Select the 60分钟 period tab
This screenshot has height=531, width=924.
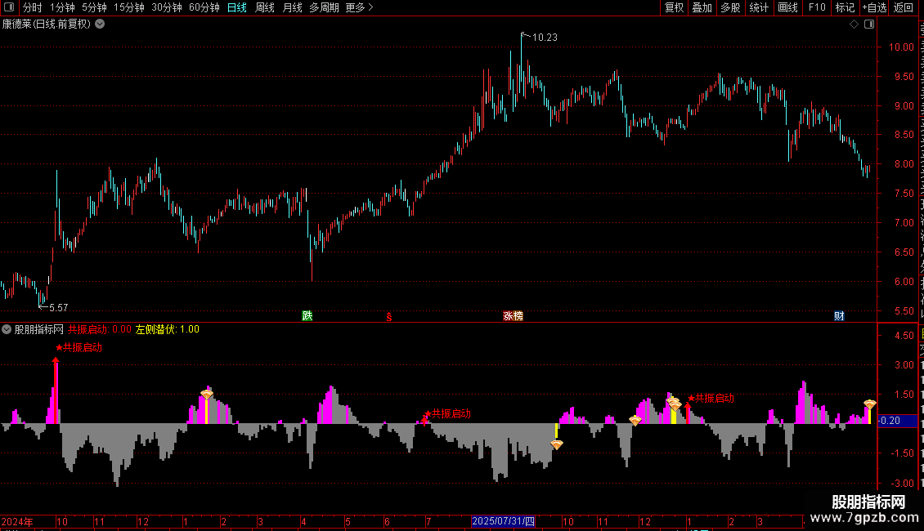(204, 7)
